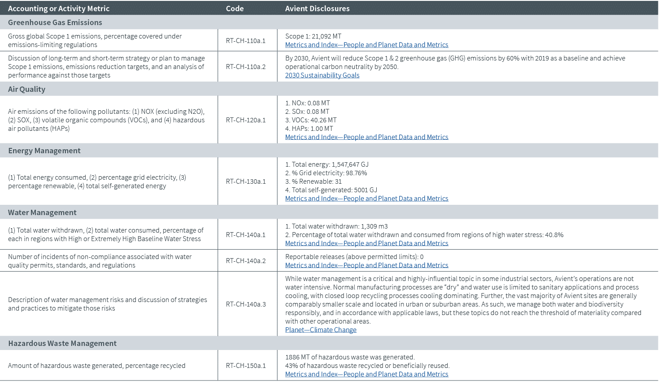The height and width of the screenshot is (389, 666).
Task: Click Metrics and Index link in Air Quality row
Action: pyautogui.click(x=366, y=137)
